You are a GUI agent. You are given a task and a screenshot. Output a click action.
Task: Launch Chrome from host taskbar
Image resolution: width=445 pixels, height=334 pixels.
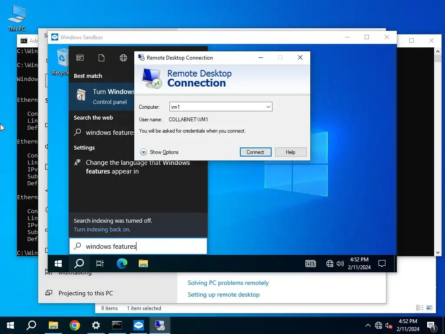tap(75, 325)
